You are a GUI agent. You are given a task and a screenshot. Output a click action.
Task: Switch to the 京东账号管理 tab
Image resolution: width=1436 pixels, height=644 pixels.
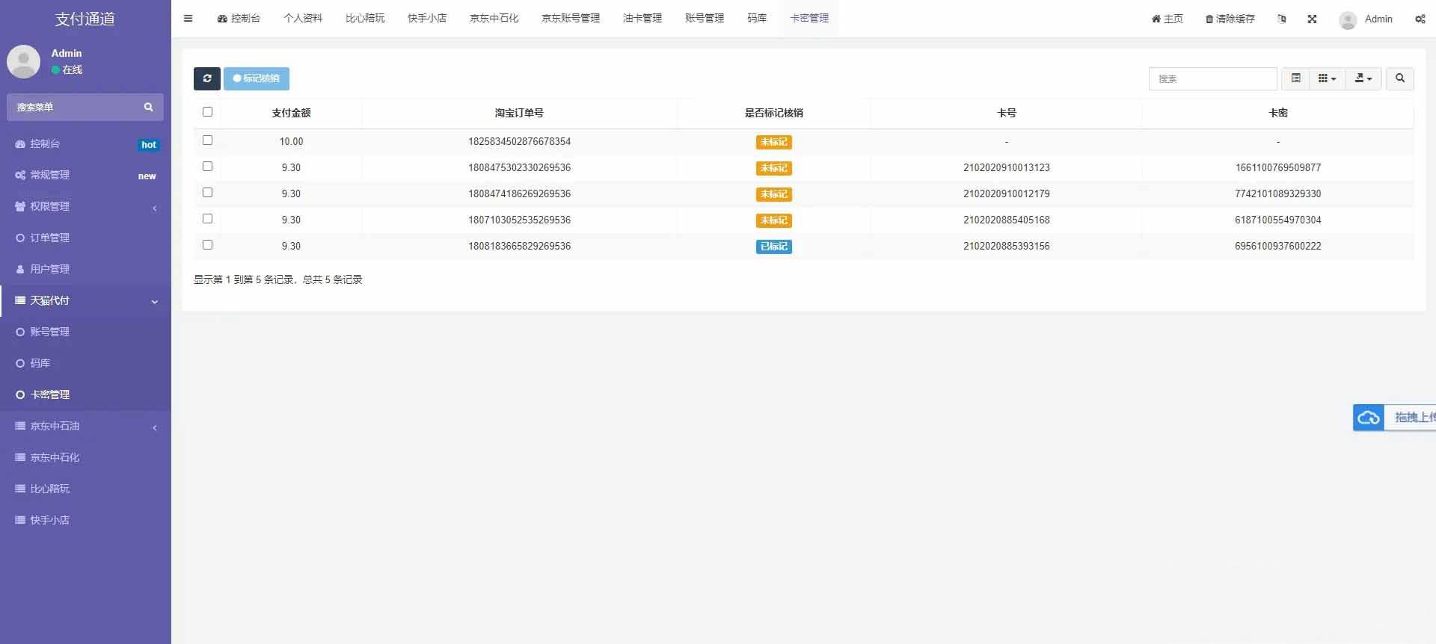(571, 19)
